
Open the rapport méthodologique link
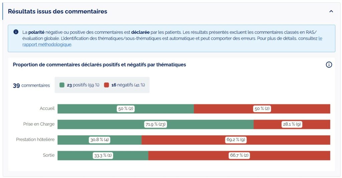click(47, 44)
